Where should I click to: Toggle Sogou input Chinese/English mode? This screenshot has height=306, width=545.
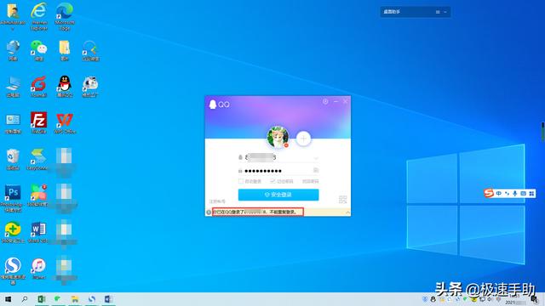point(499,193)
